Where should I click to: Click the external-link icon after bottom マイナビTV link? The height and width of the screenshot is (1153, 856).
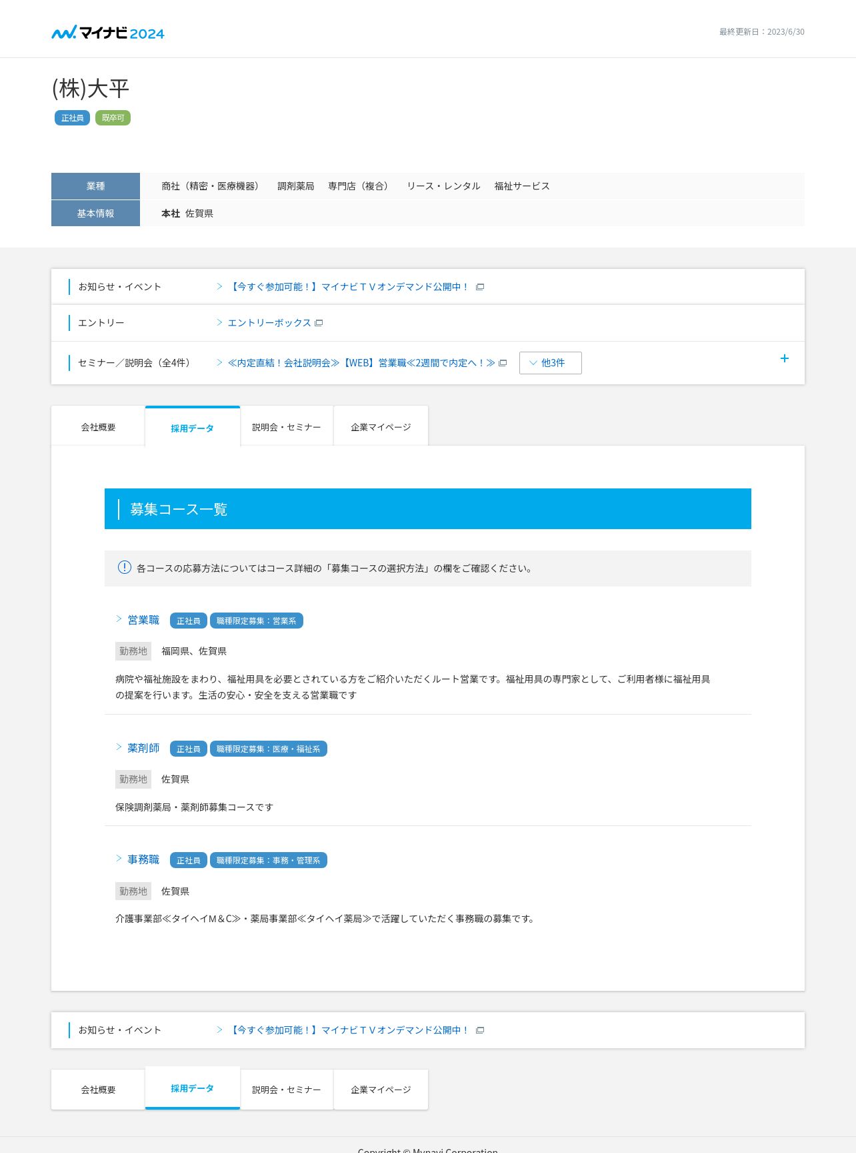point(480,1030)
